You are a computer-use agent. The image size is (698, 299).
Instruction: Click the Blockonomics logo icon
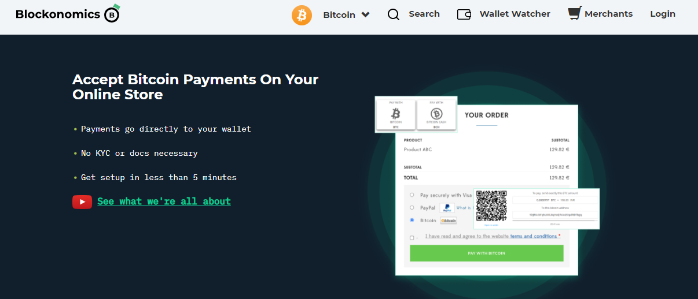112,14
